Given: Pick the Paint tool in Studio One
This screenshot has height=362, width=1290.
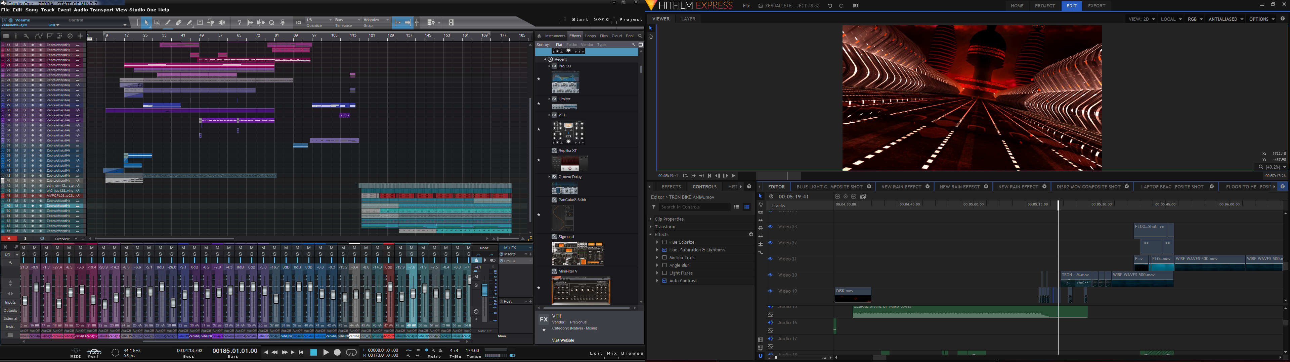Looking at the screenshot, I should click(189, 22).
